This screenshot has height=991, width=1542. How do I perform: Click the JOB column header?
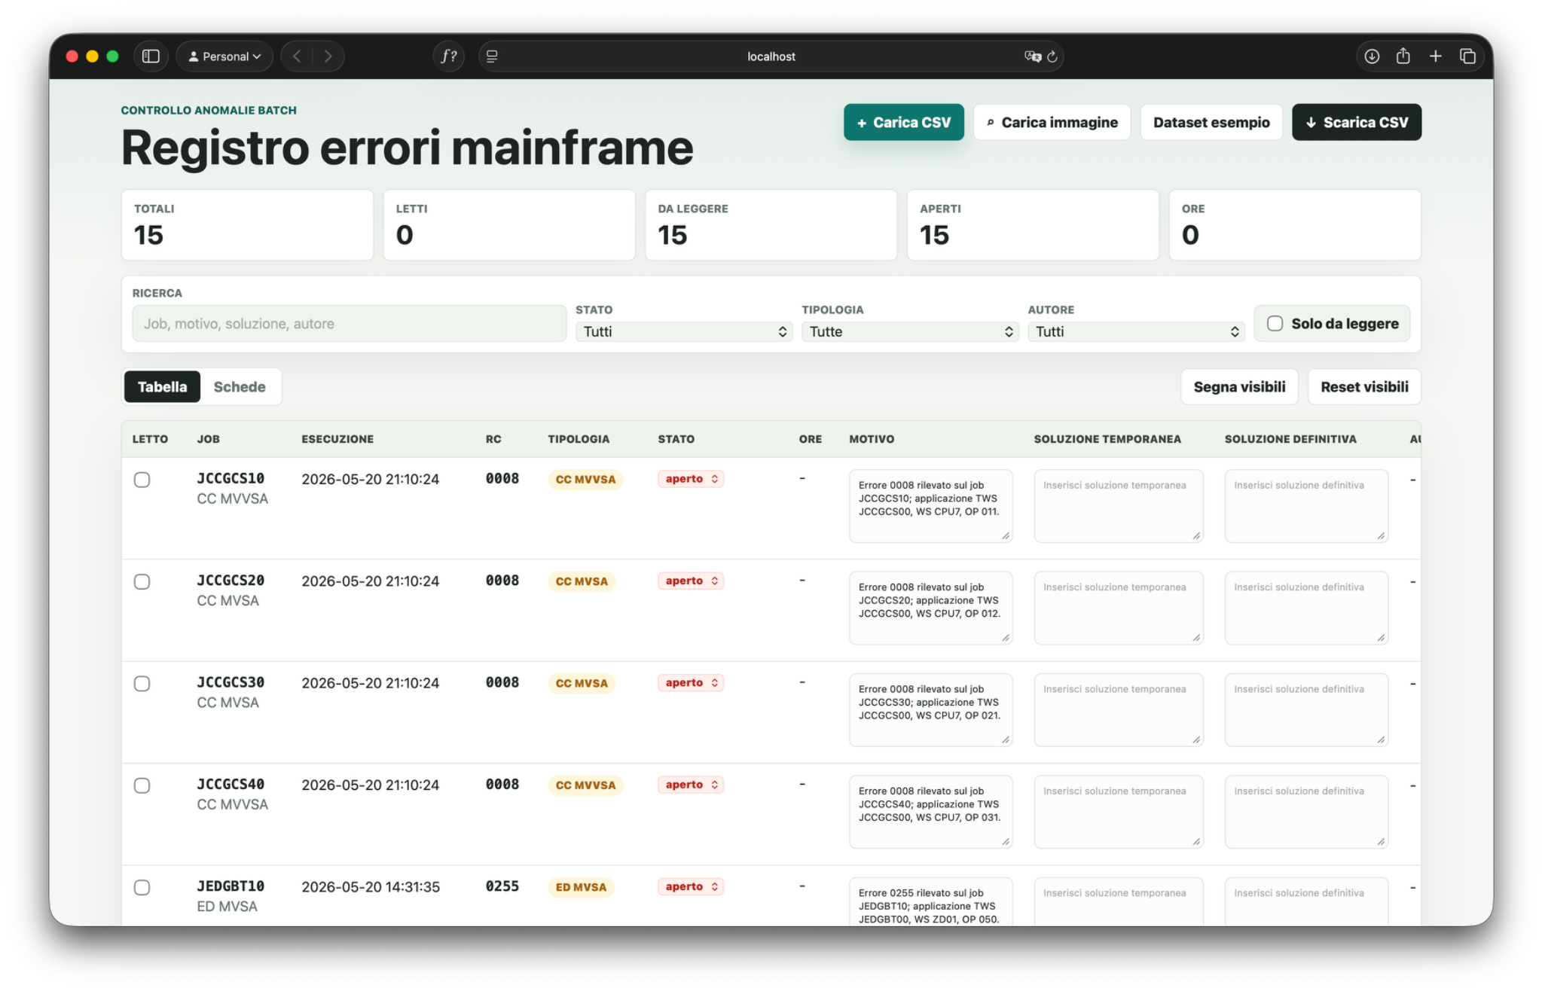(208, 439)
